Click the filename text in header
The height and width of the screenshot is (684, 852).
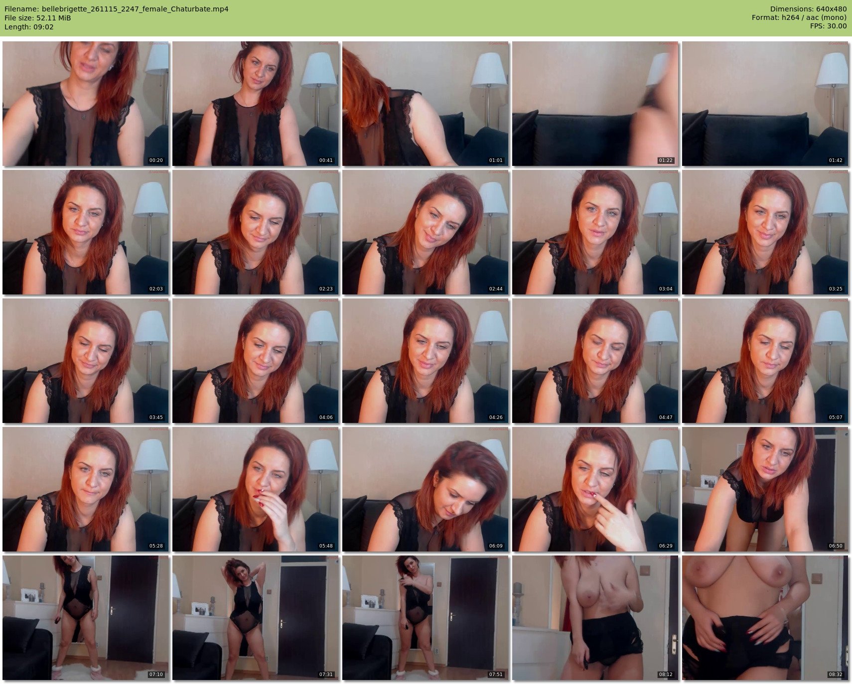pos(116,9)
